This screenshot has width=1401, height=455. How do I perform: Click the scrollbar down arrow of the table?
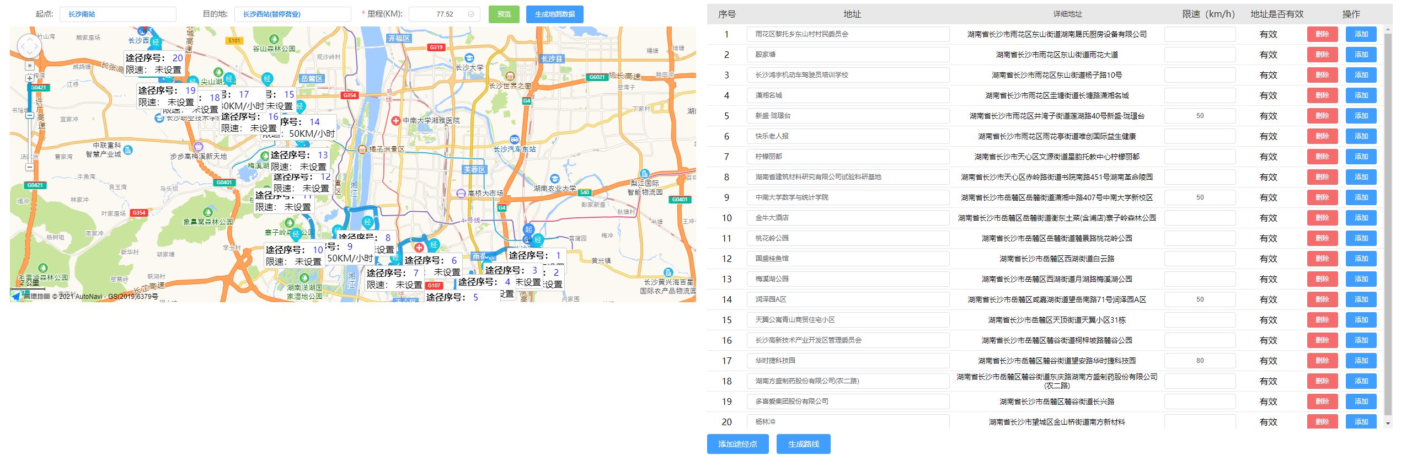[1388, 424]
